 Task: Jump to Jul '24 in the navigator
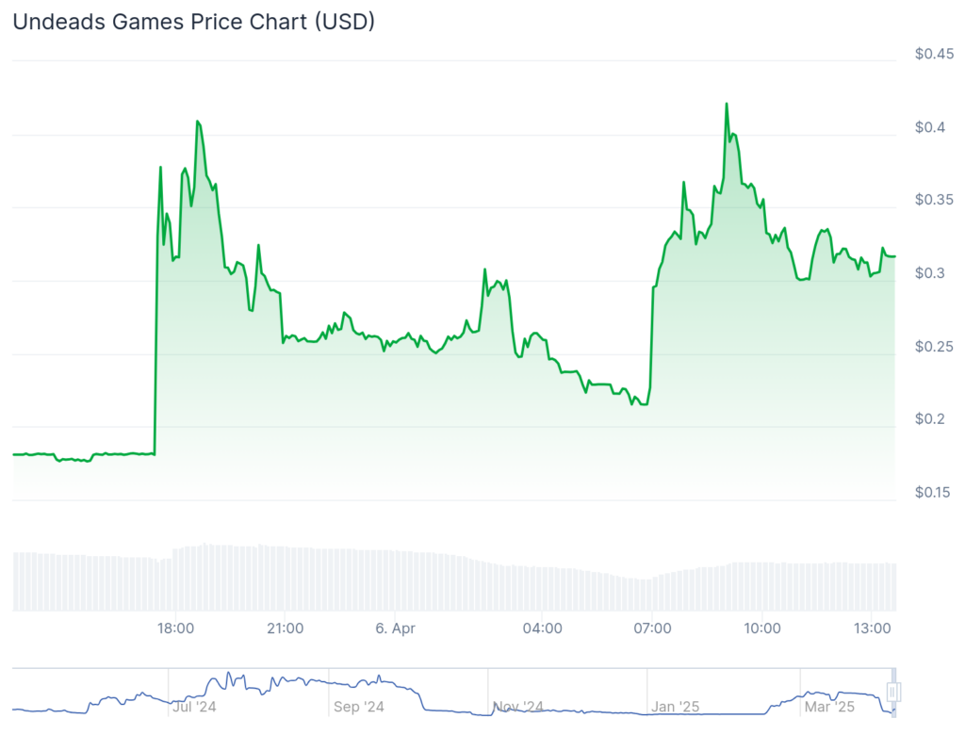click(x=196, y=707)
